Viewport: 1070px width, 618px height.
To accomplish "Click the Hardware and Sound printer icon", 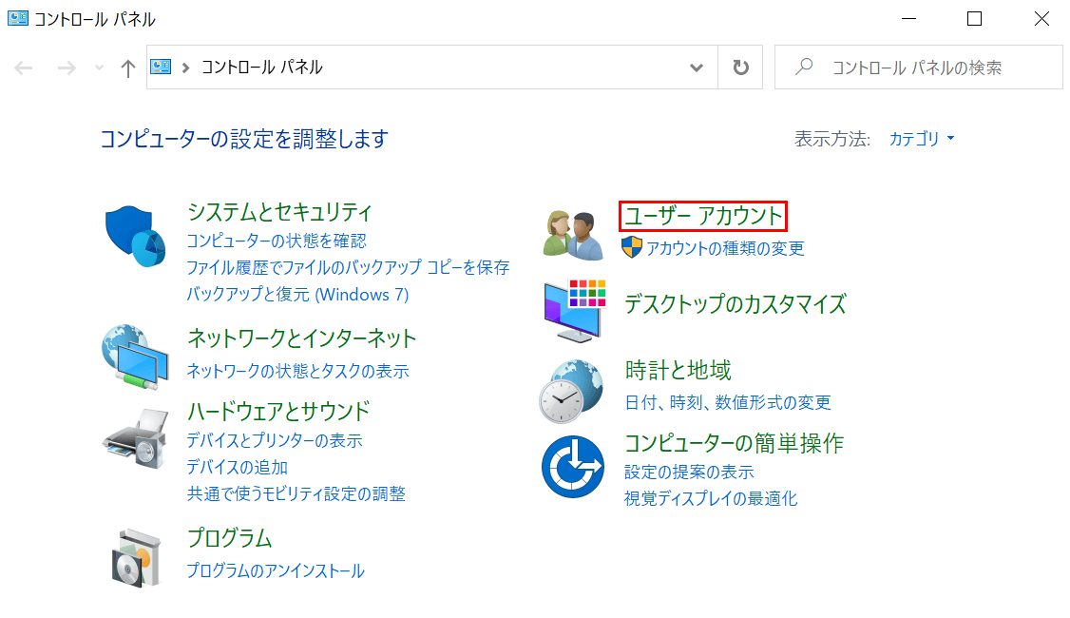I will [136, 438].
